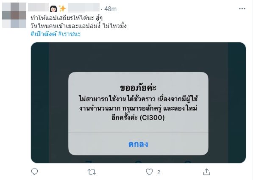This screenshot has width=253, height=180.
Task: Click the error message containing CI300
Action: point(138,108)
